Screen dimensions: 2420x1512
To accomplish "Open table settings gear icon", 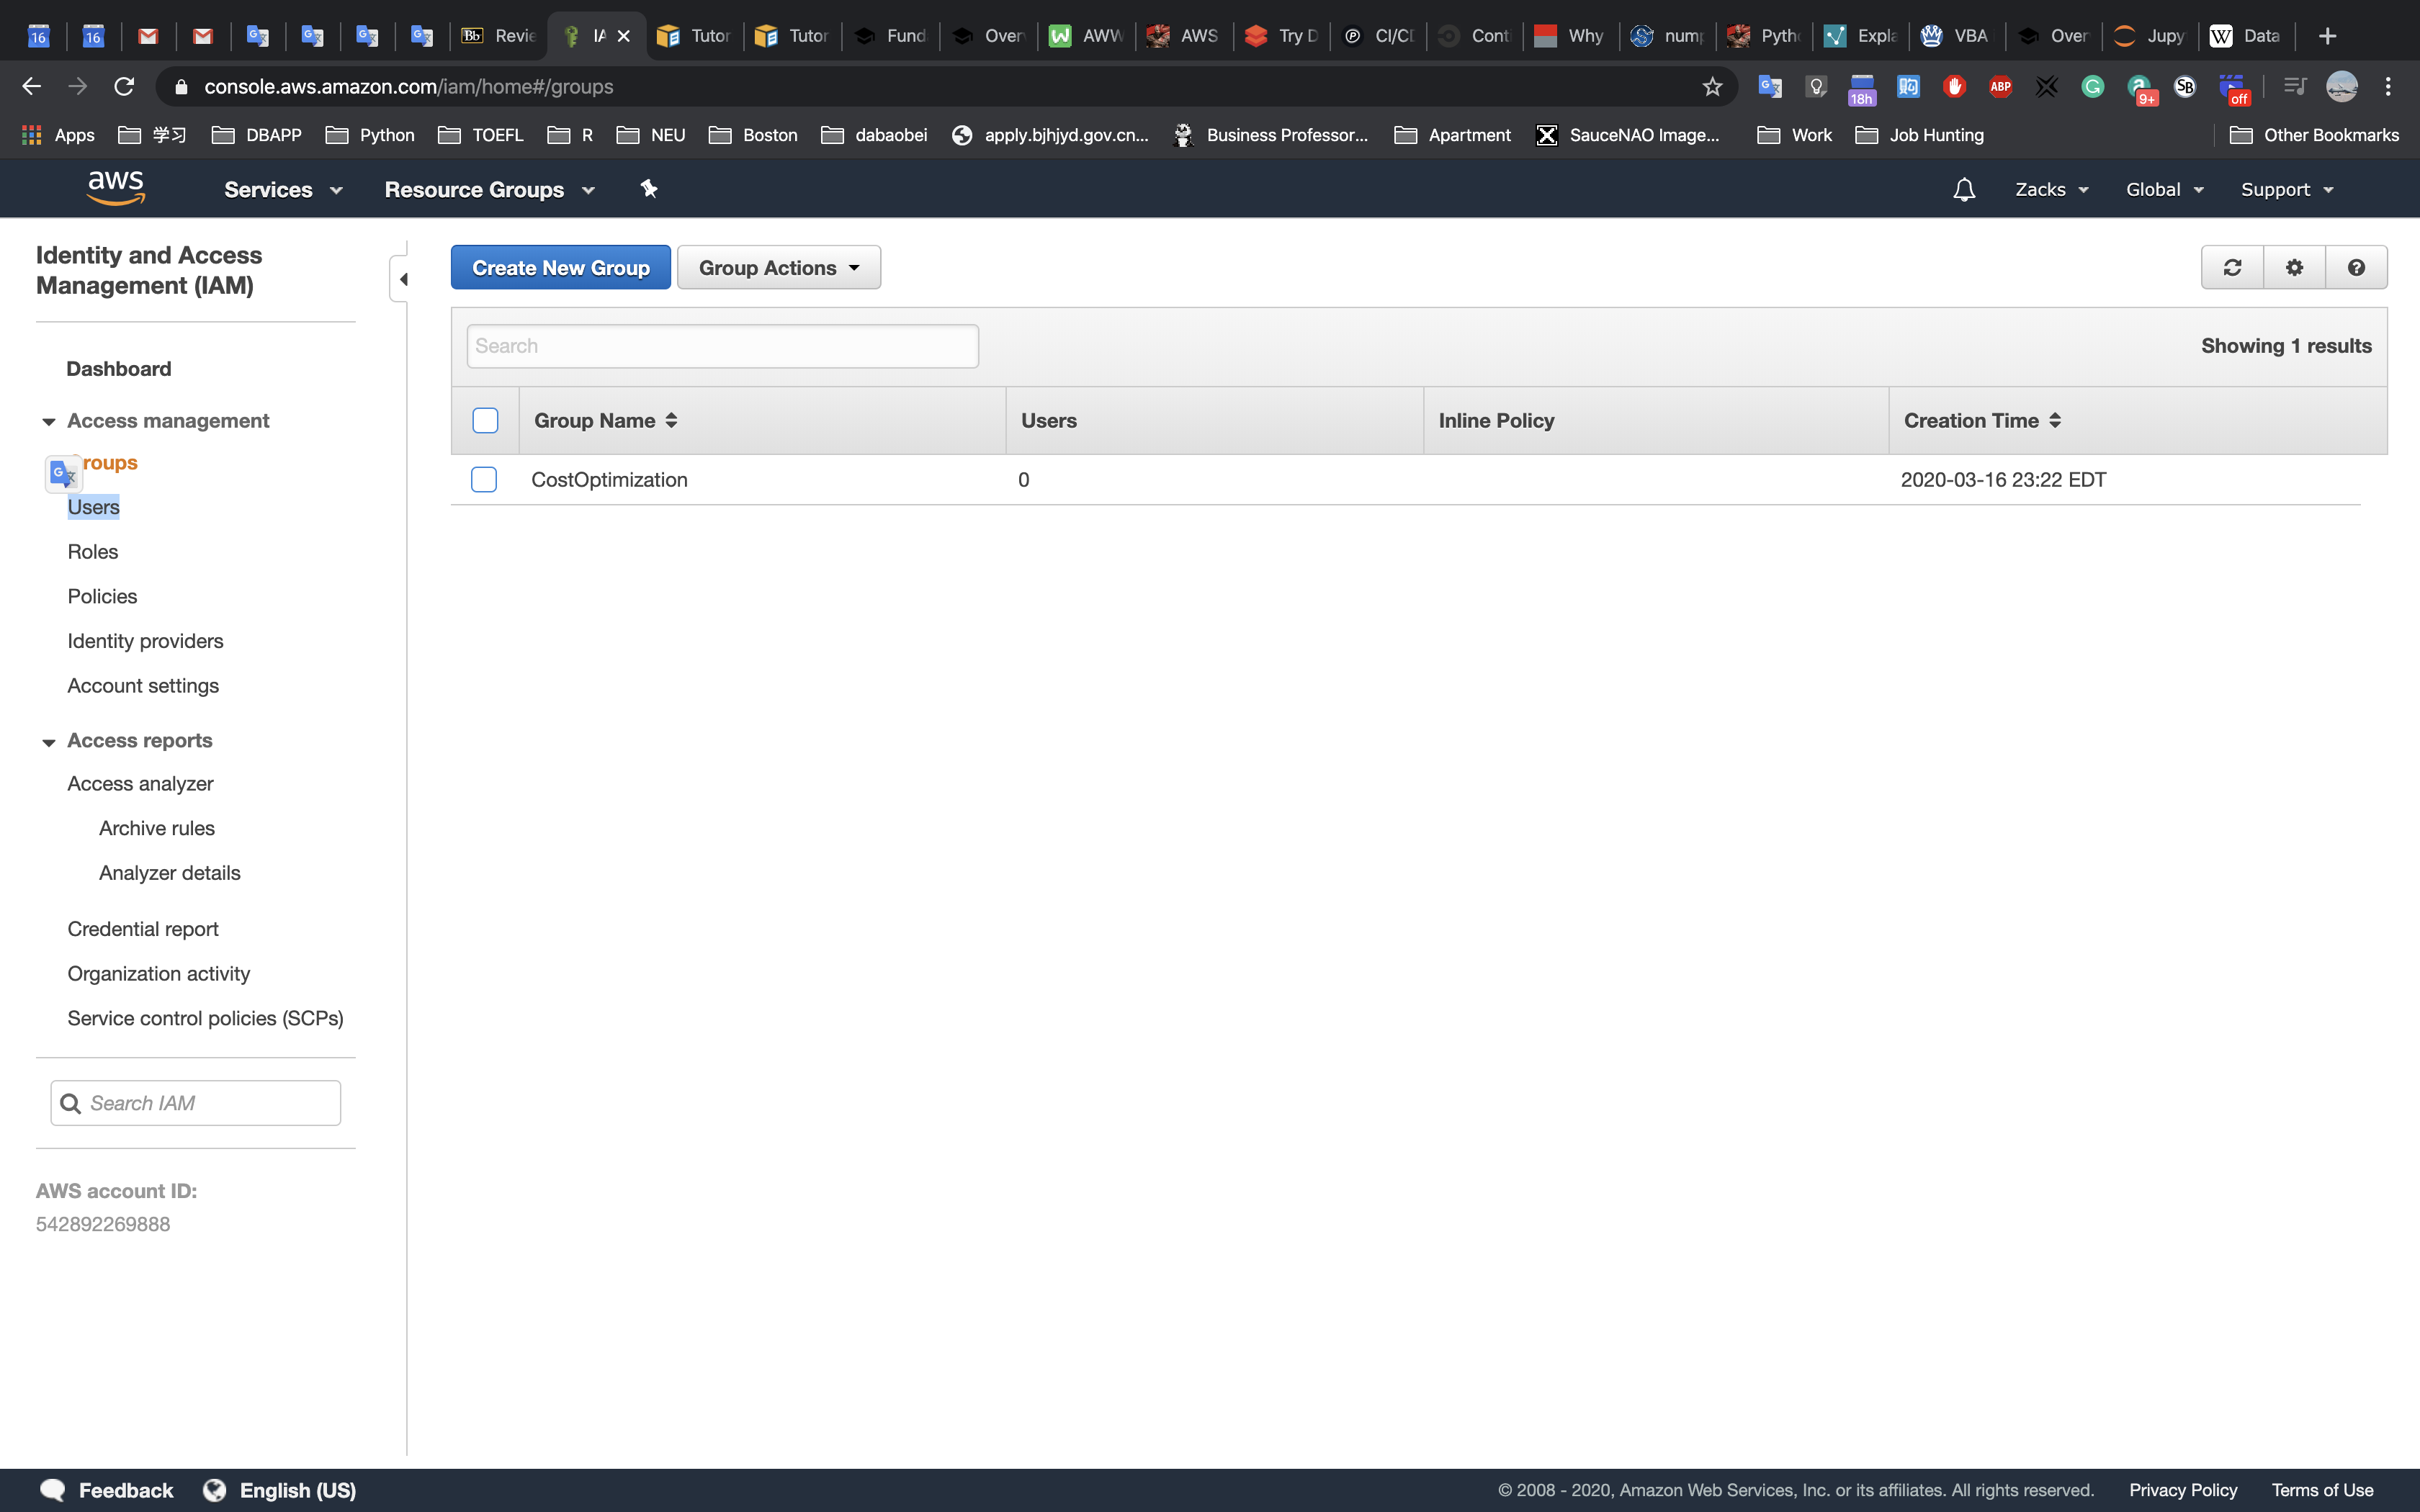I will (x=2294, y=268).
